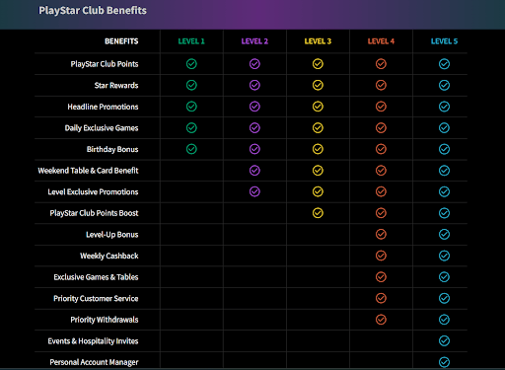Click Level 5 checkmark for Exclusive Games & Tables
The width and height of the screenshot is (505, 370).
point(444,277)
